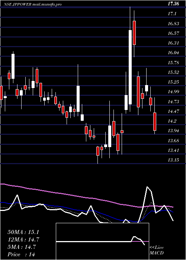The width and height of the screenshot is (186, 260).
Task: Click the 16.04 price axis label
Action: 173,53
